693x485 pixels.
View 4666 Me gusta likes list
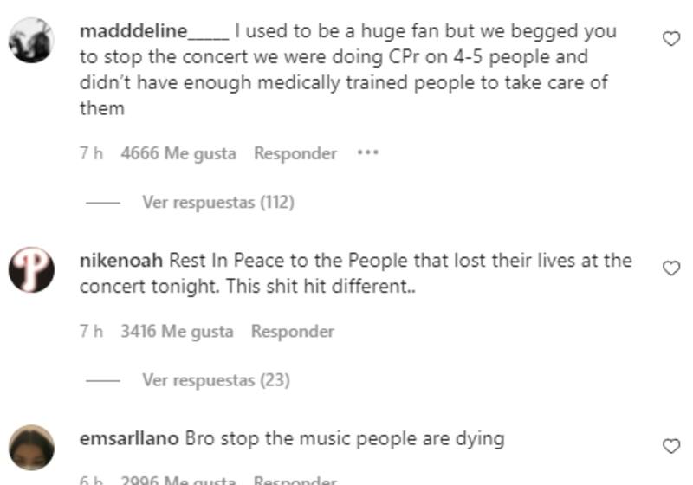point(178,153)
